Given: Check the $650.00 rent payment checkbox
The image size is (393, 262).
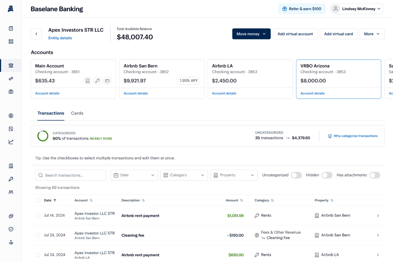Looking at the screenshot, I should click(x=38, y=255).
